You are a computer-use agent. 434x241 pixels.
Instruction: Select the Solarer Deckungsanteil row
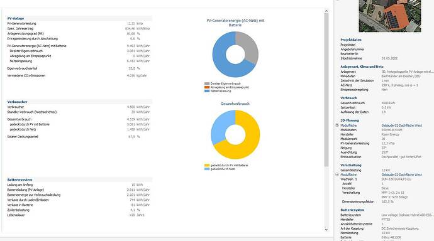tap(79, 137)
